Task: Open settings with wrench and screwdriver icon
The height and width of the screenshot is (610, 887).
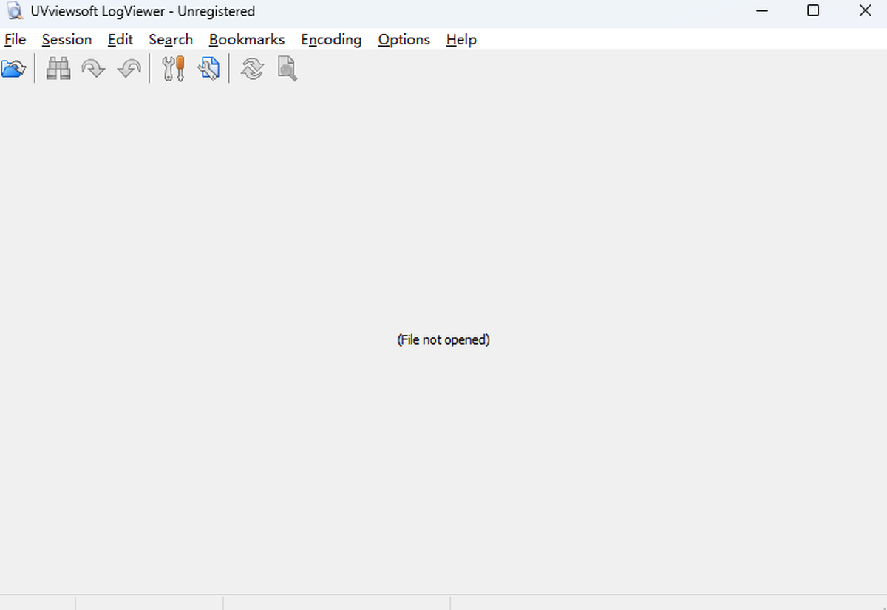Action: [x=173, y=69]
